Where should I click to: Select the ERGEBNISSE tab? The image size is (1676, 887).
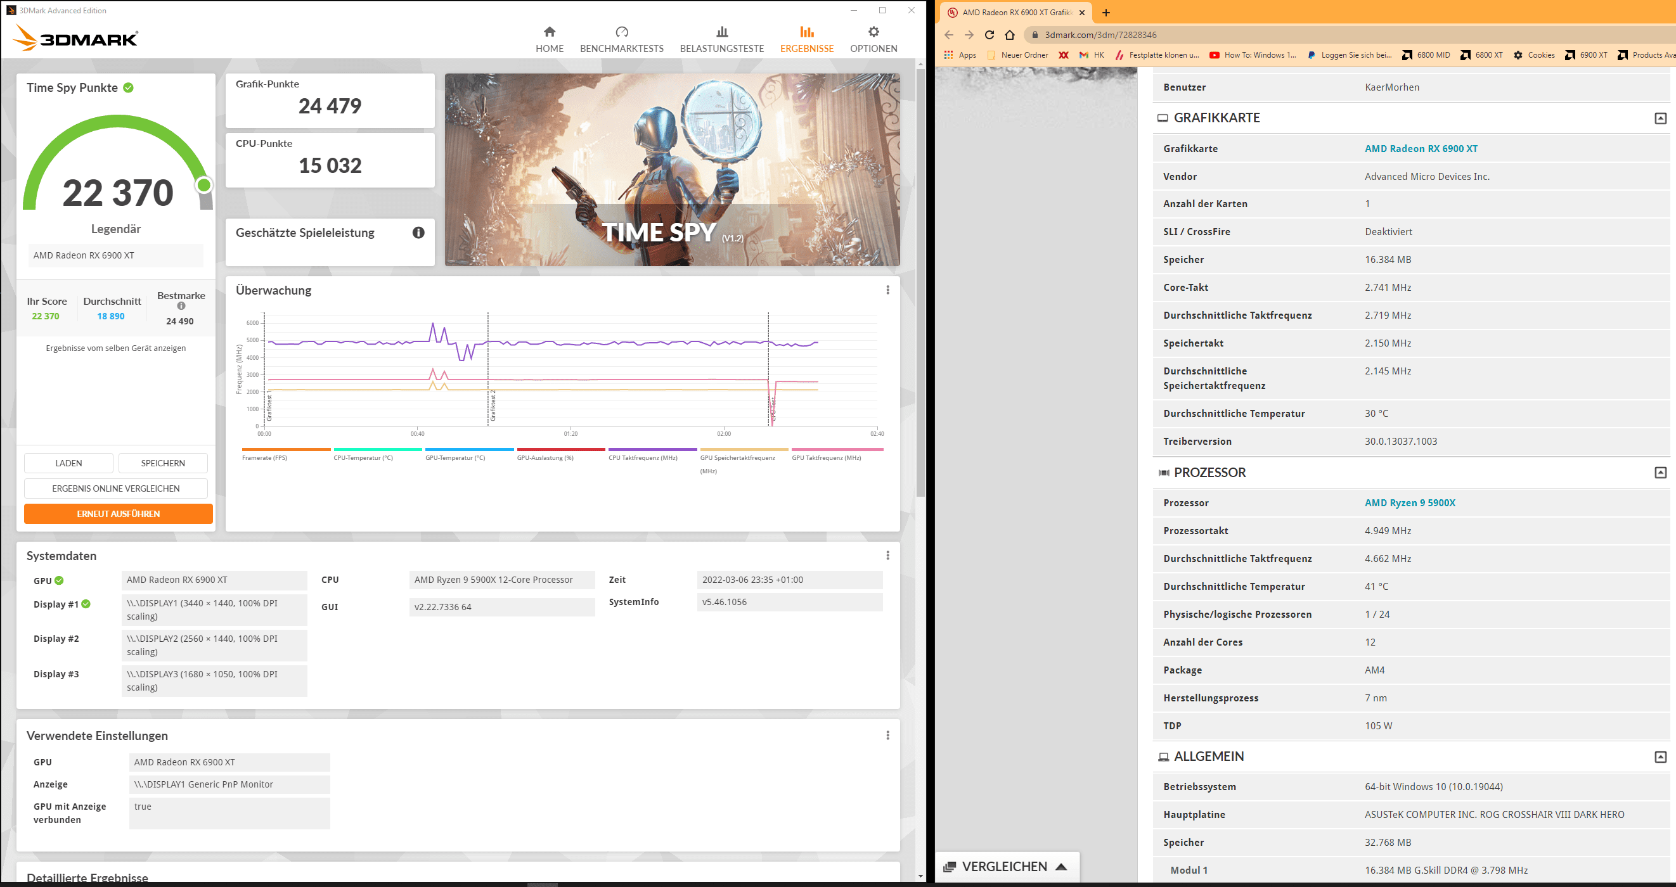pos(807,40)
